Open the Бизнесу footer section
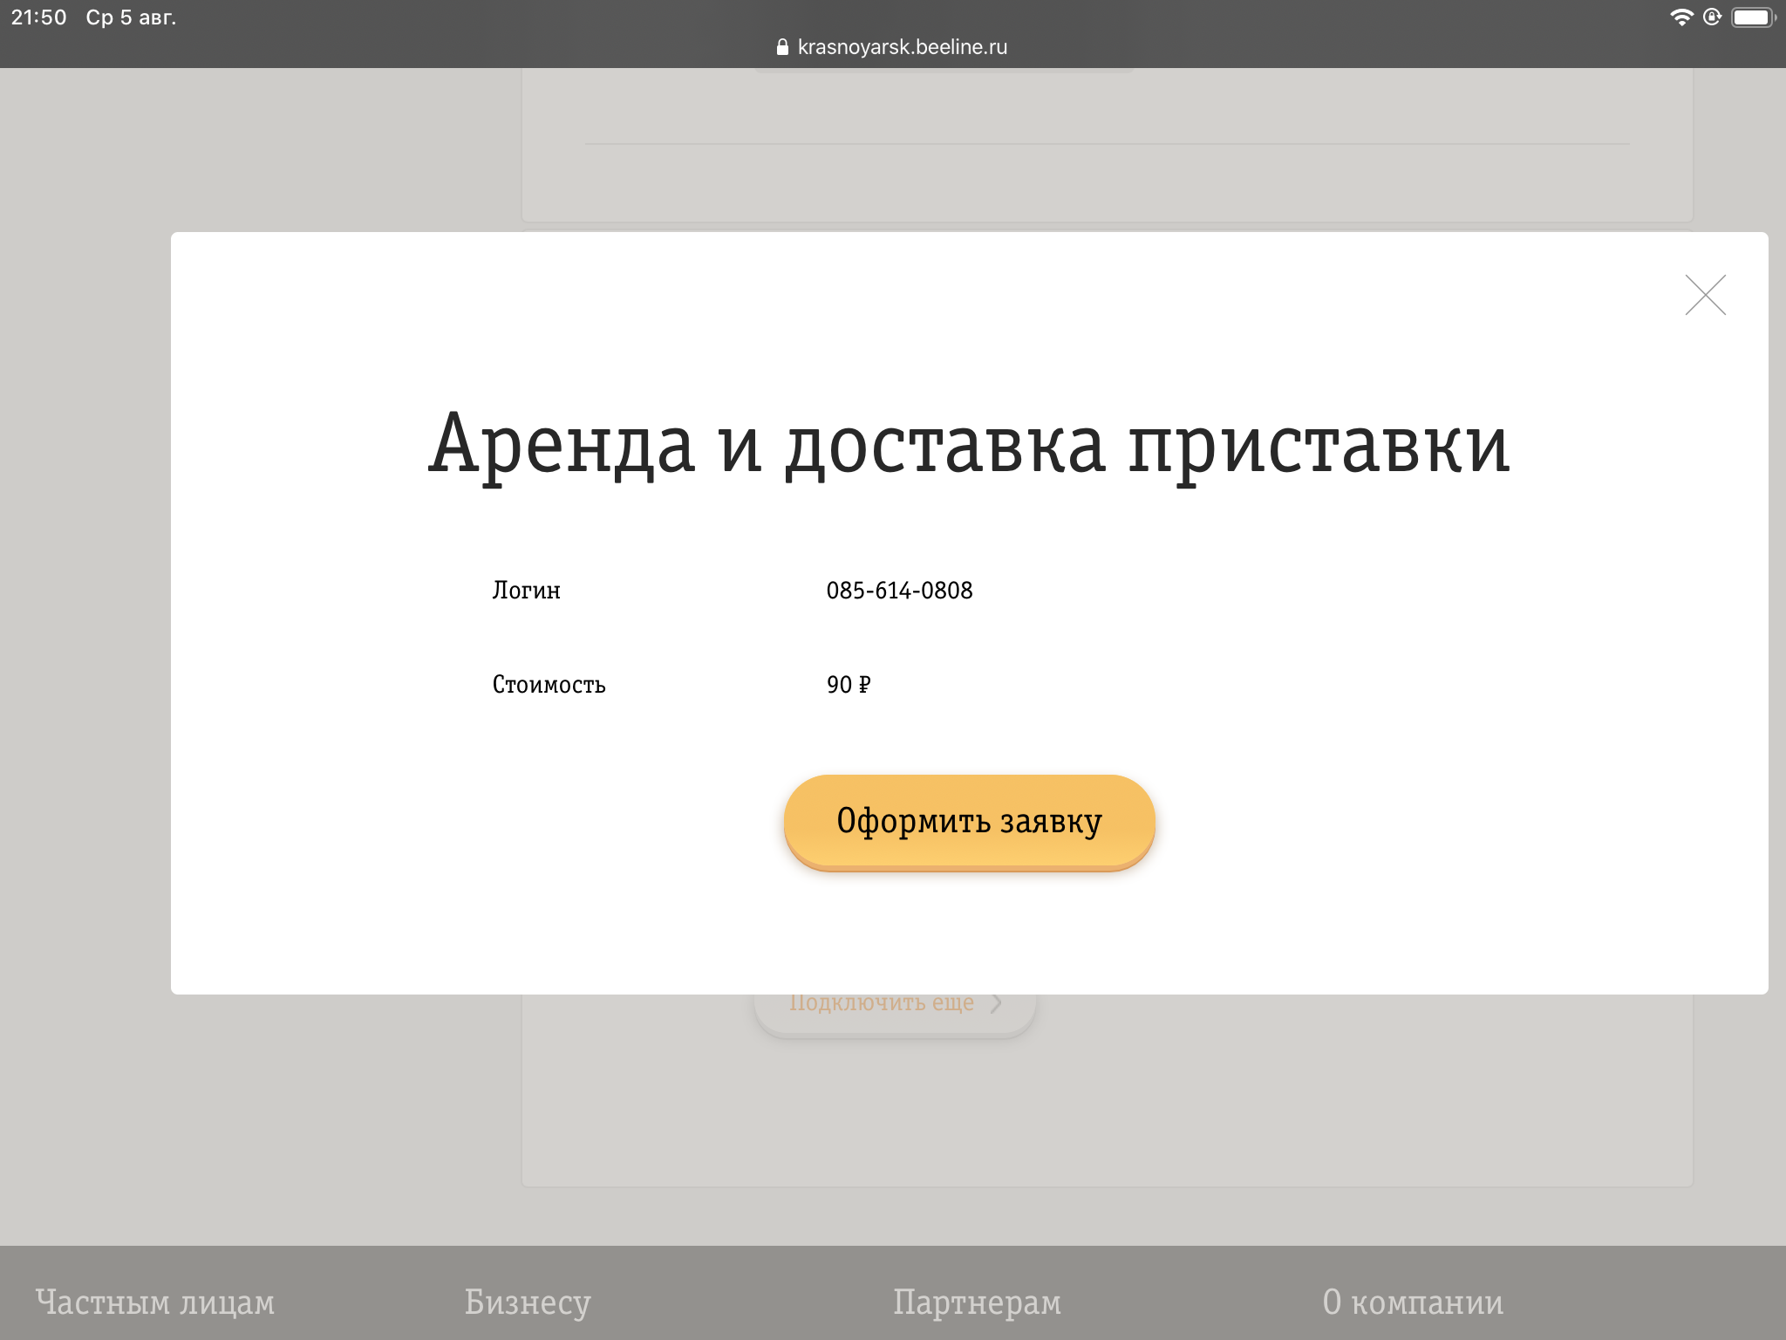 coord(528,1302)
